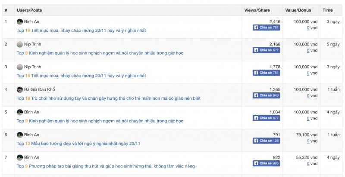Open row 3 post Tiết mục múa by Nlp Trinh

81,76
